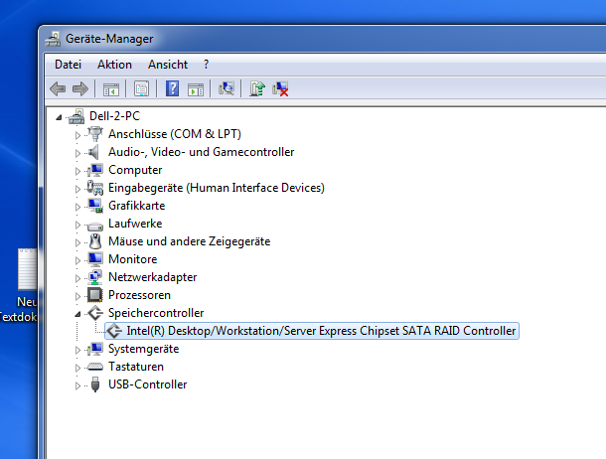Select the Dell-2-PC tree label
The image size is (606, 459).
click(x=115, y=116)
